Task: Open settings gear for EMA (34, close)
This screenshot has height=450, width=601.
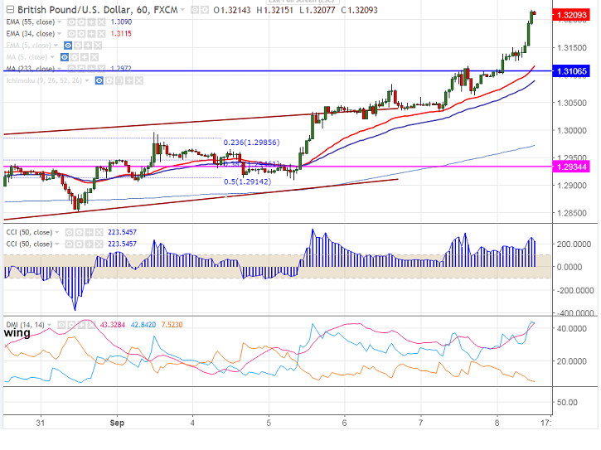Action: tap(81, 34)
